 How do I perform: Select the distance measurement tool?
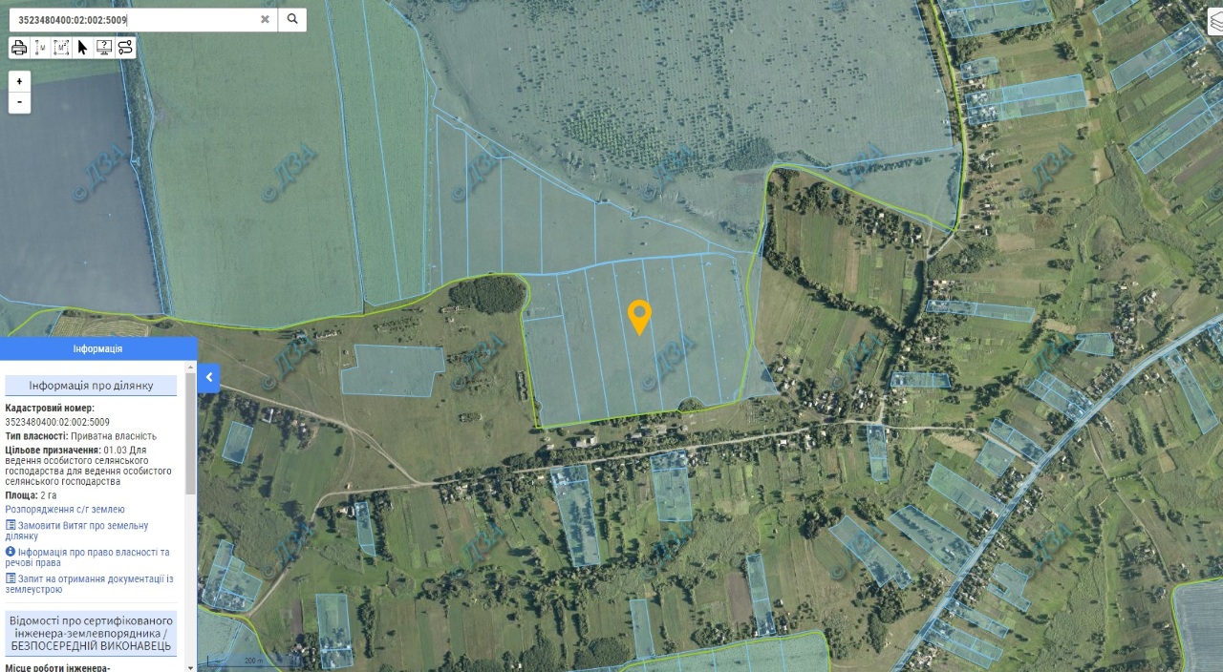pyautogui.click(x=40, y=48)
